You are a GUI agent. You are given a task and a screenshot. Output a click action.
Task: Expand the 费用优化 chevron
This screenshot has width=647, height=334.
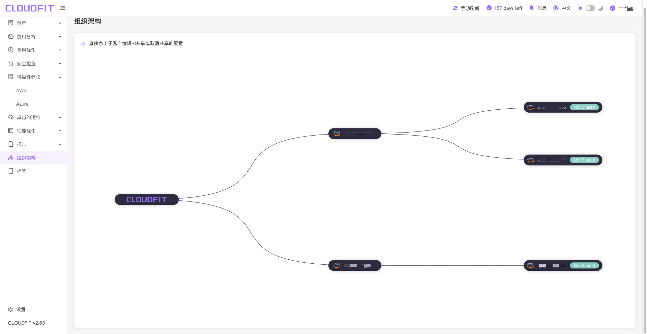(x=60, y=50)
